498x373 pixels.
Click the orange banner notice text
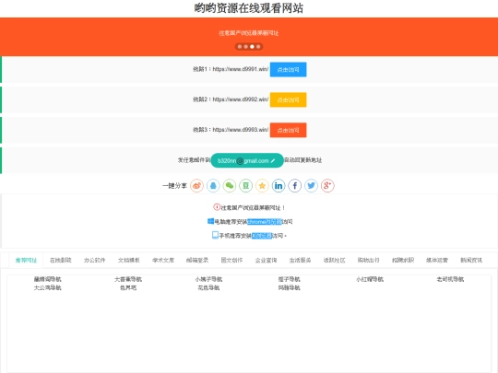click(x=249, y=33)
